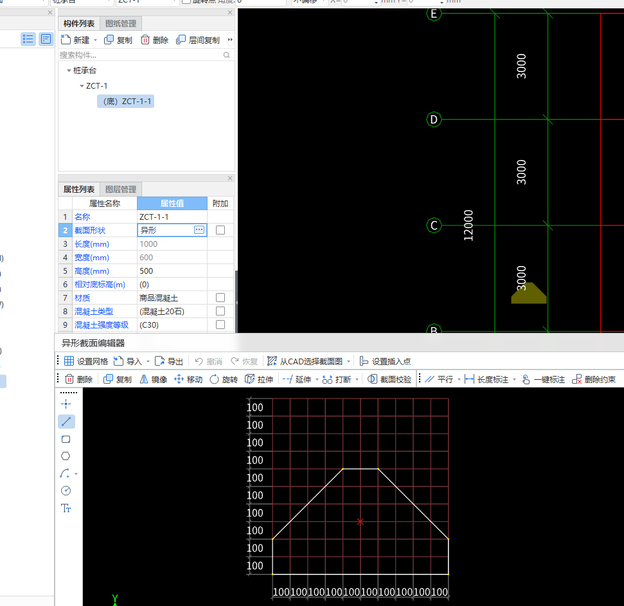Click the 镜像 mirror tool
The height and width of the screenshot is (606, 624).
[x=153, y=380]
